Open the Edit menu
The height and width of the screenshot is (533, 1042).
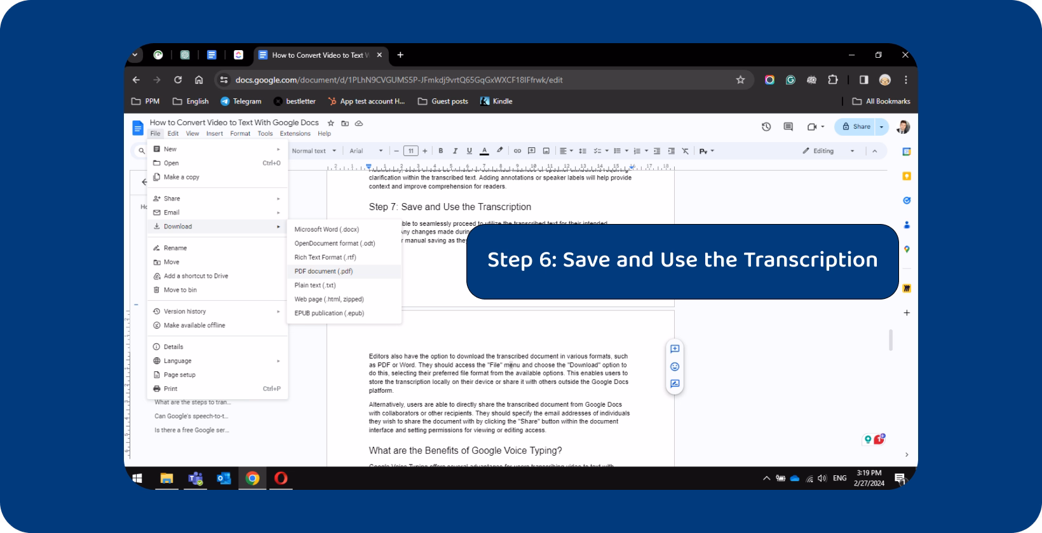[173, 134]
